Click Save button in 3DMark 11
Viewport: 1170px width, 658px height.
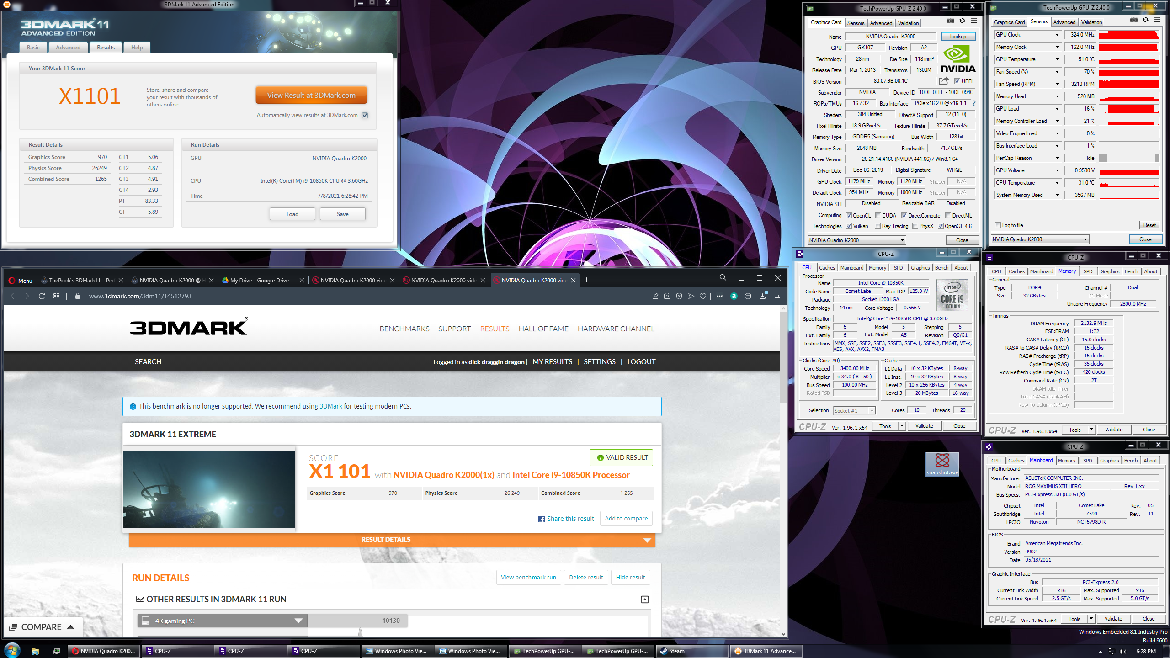pyautogui.click(x=342, y=214)
